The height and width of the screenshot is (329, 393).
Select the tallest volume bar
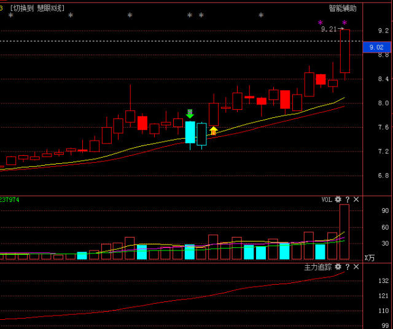coord(344,231)
